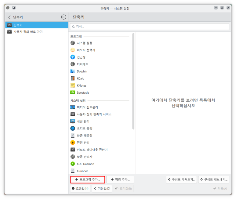Open 도움말(H) help button

point(80,189)
